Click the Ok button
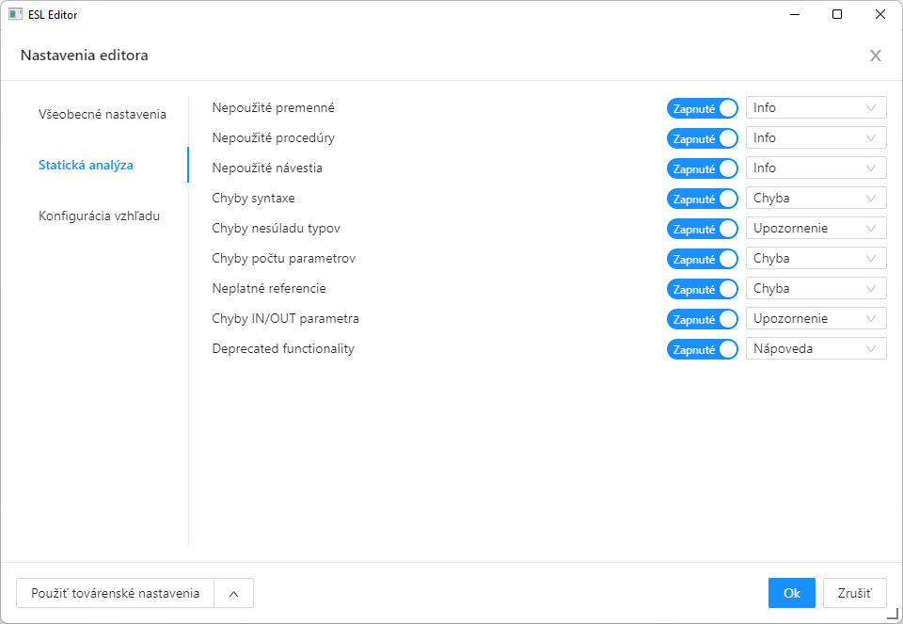Screen dimensions: 903x624 click(x=791, y=593)
